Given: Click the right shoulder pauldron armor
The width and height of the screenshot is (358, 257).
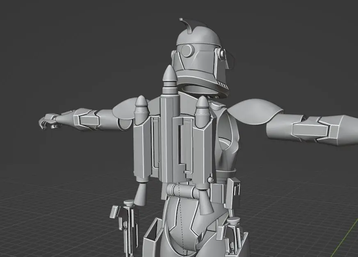Looking at the screenshot, I should pyautogui.click(x=255, y=111).
